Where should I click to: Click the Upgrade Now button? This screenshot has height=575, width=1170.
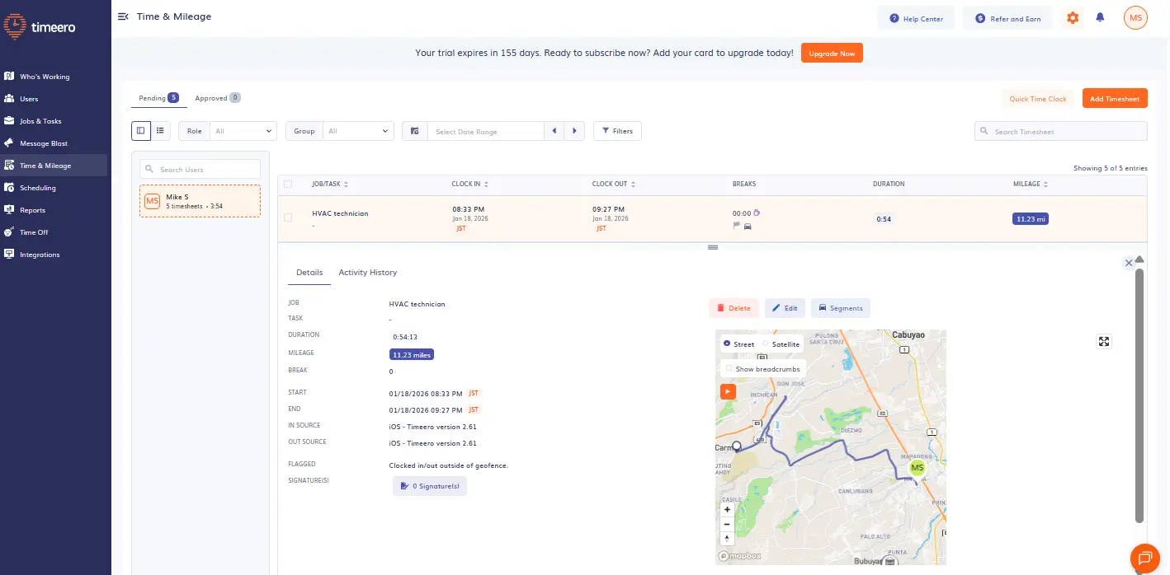pos(832,53)
